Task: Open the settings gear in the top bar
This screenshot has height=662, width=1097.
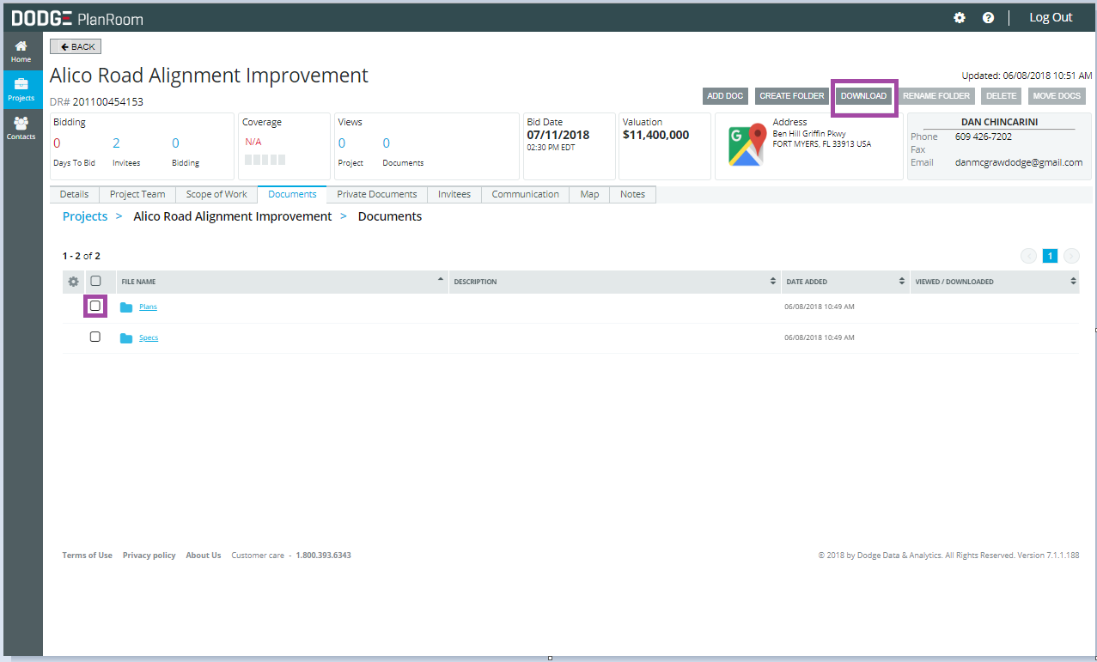Action: click(959, 17)
